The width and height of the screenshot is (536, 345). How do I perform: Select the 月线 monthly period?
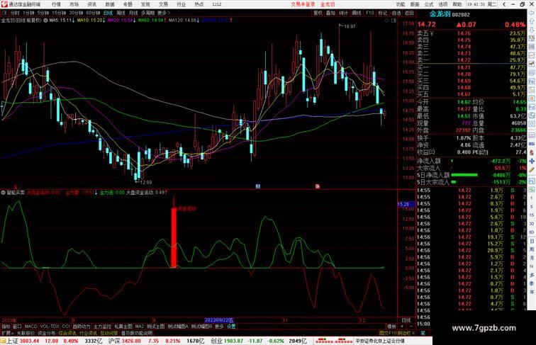pyautogui.click(x=133, y=13)
